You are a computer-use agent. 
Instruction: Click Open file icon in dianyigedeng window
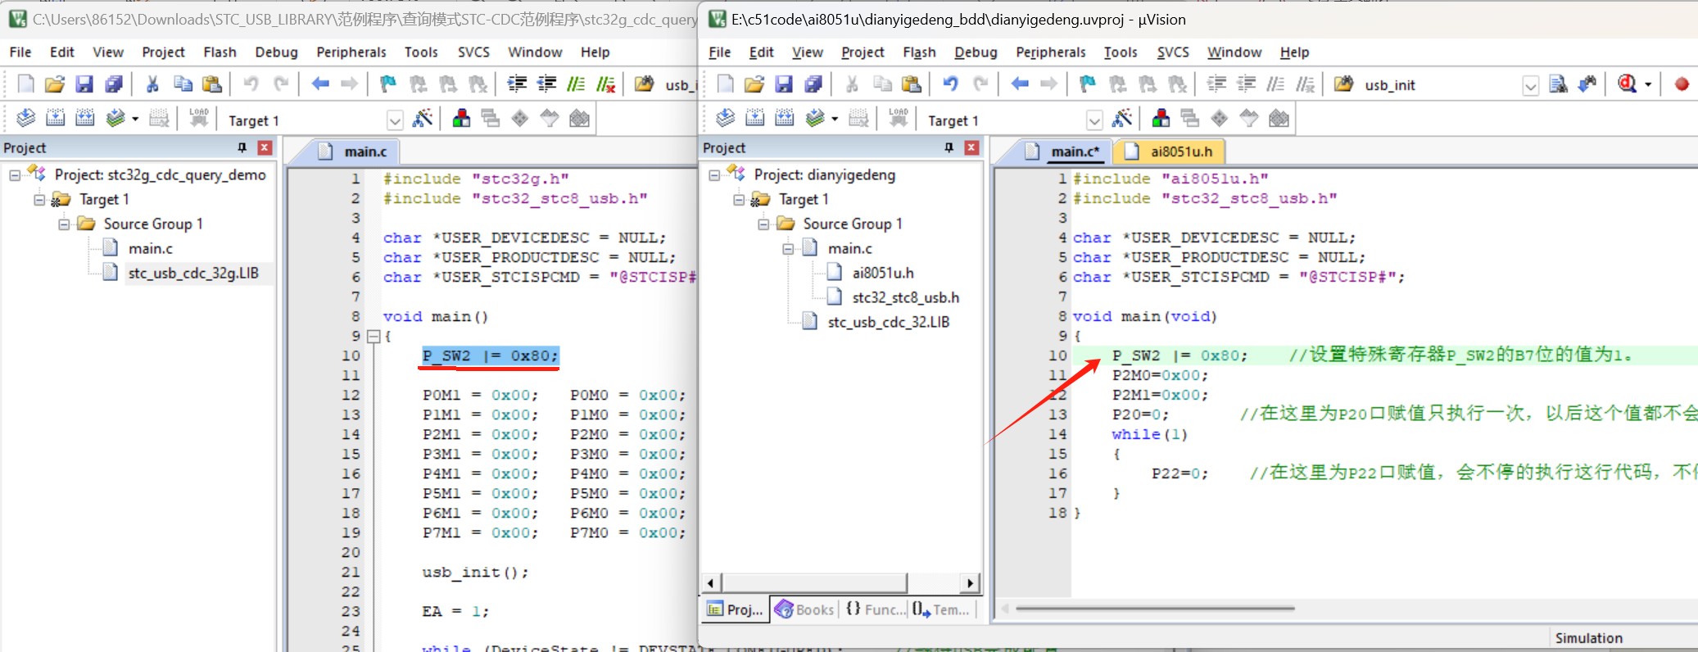754,84
